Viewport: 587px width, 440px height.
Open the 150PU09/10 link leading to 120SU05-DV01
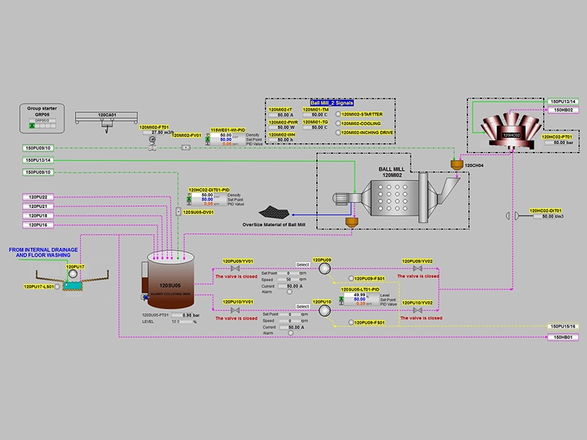(x=38, y=172)
